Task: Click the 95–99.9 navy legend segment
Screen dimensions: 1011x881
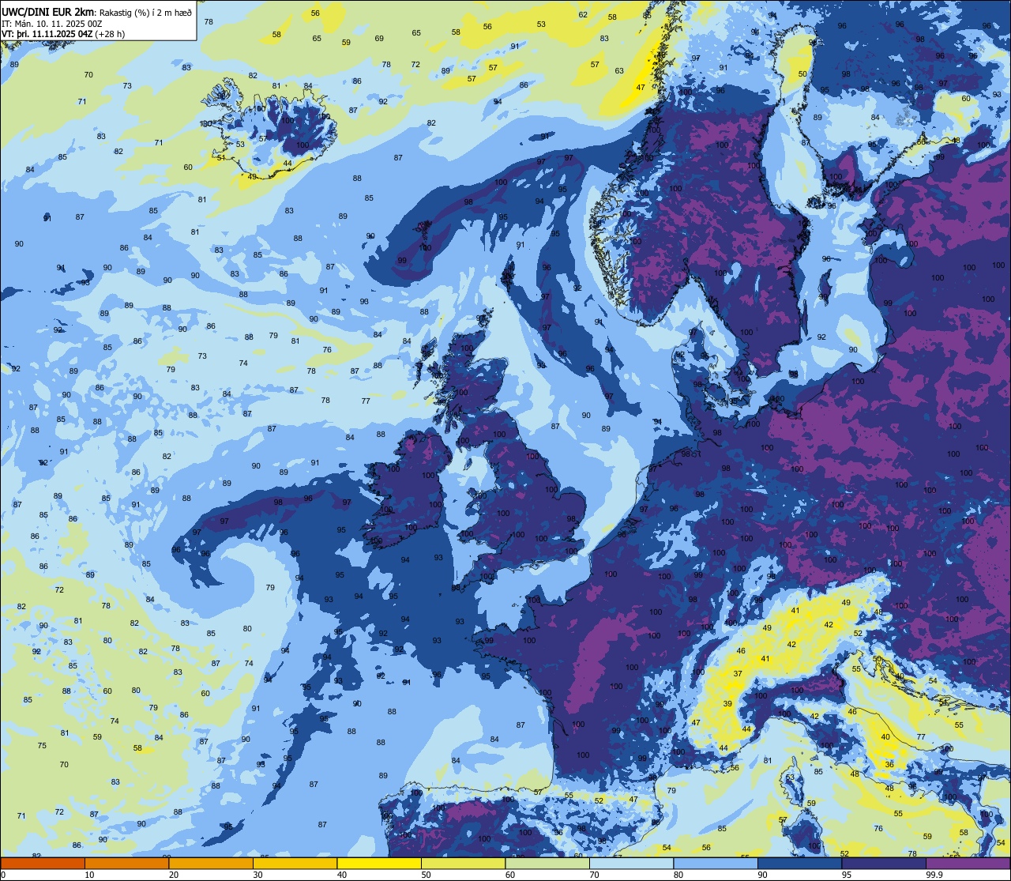Action: pyautogui.click(x=884, y=863)
